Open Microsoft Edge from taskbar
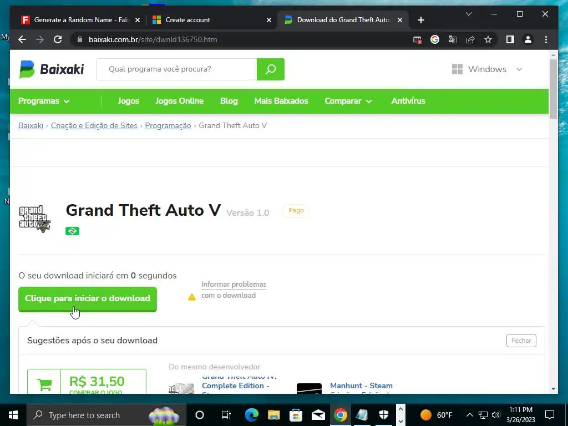The height and width of the screenshot is (426, 568). [251, 415]
